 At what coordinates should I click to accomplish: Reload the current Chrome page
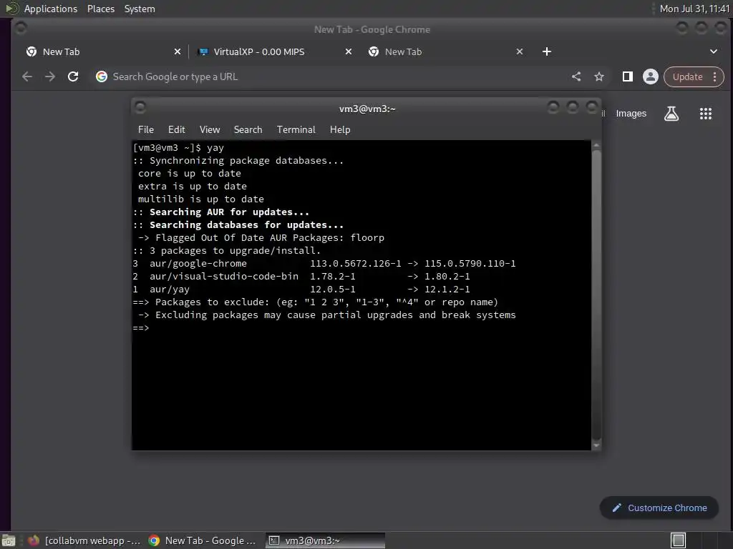[73, 76]
